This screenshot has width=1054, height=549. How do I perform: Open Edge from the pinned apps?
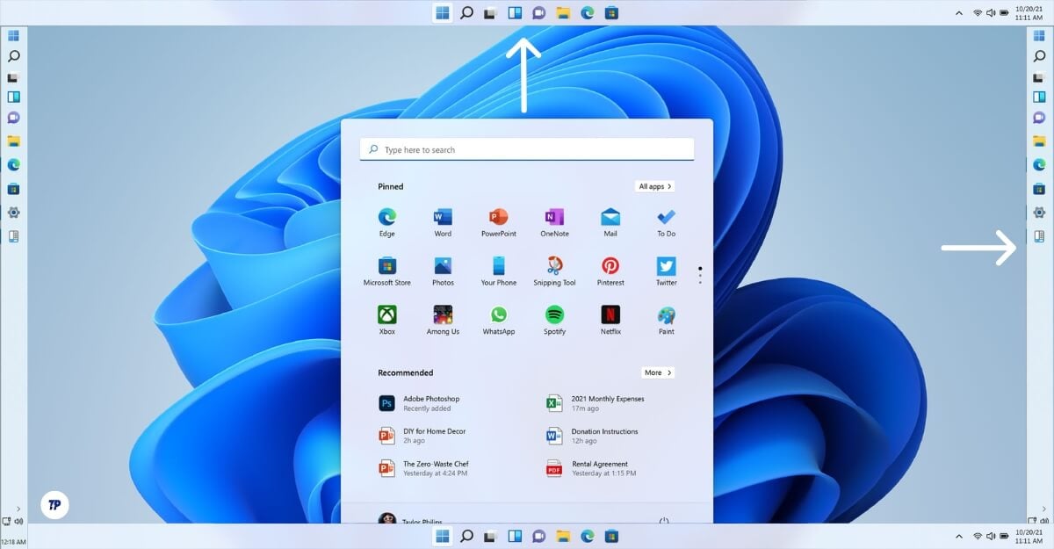click(386, 221)
